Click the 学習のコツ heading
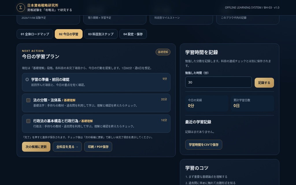Viewport: 296px width, 185px height. point(197,168)
